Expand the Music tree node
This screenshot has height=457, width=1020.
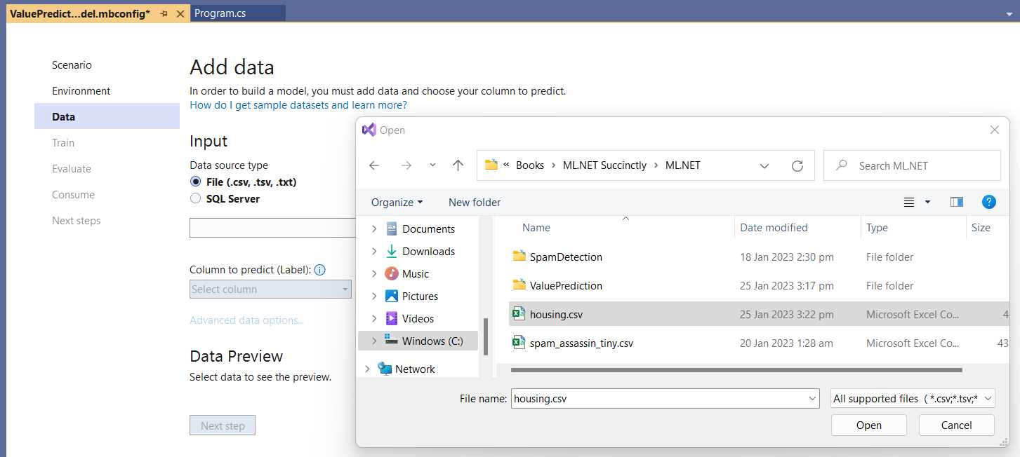click(x=373, y=274)
